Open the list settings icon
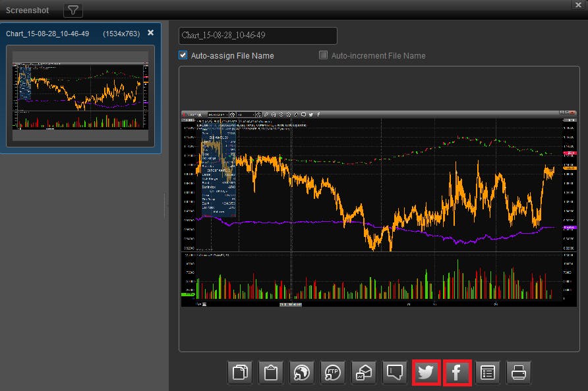 coord(488,373)
